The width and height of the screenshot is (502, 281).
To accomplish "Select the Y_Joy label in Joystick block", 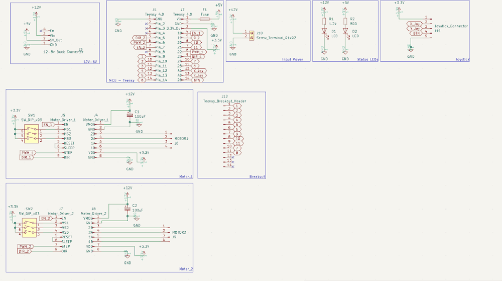I will coord(415,29).
